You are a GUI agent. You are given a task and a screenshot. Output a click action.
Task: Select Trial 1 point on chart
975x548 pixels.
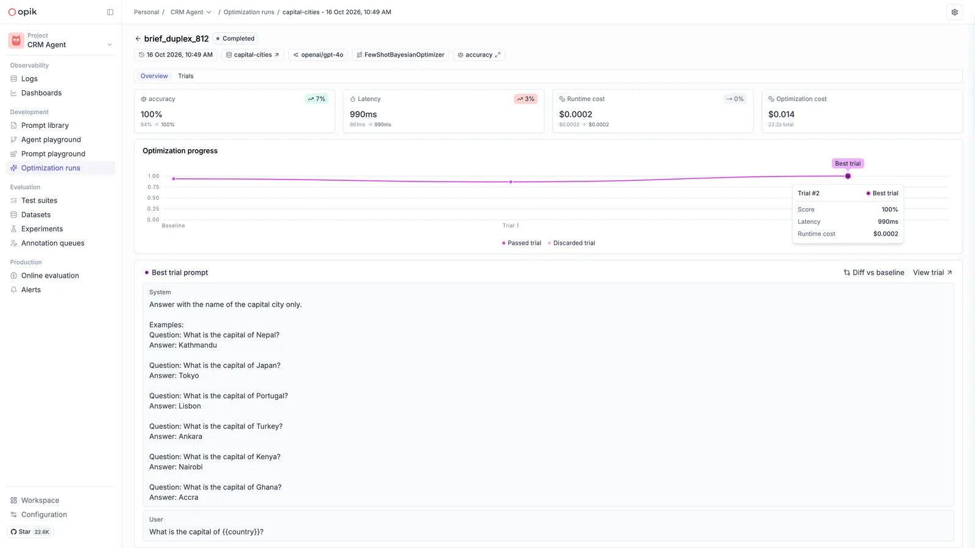[x=511, y=181]
